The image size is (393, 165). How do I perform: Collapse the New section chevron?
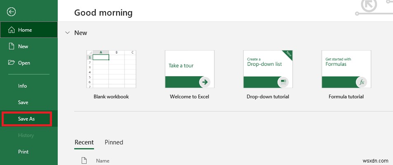[x=67, y=33]
